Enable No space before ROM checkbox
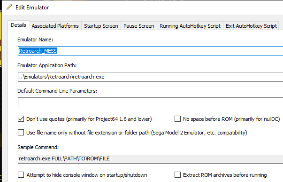The height and width of the screenshot is (182, 283). (177, 119)
